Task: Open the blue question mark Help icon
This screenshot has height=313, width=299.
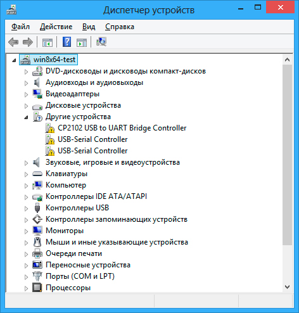Action: click(x=67, y=42)
